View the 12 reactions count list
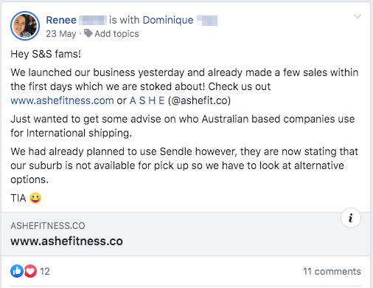This screenshot has height=288, width=373. [x=45, y=271]
